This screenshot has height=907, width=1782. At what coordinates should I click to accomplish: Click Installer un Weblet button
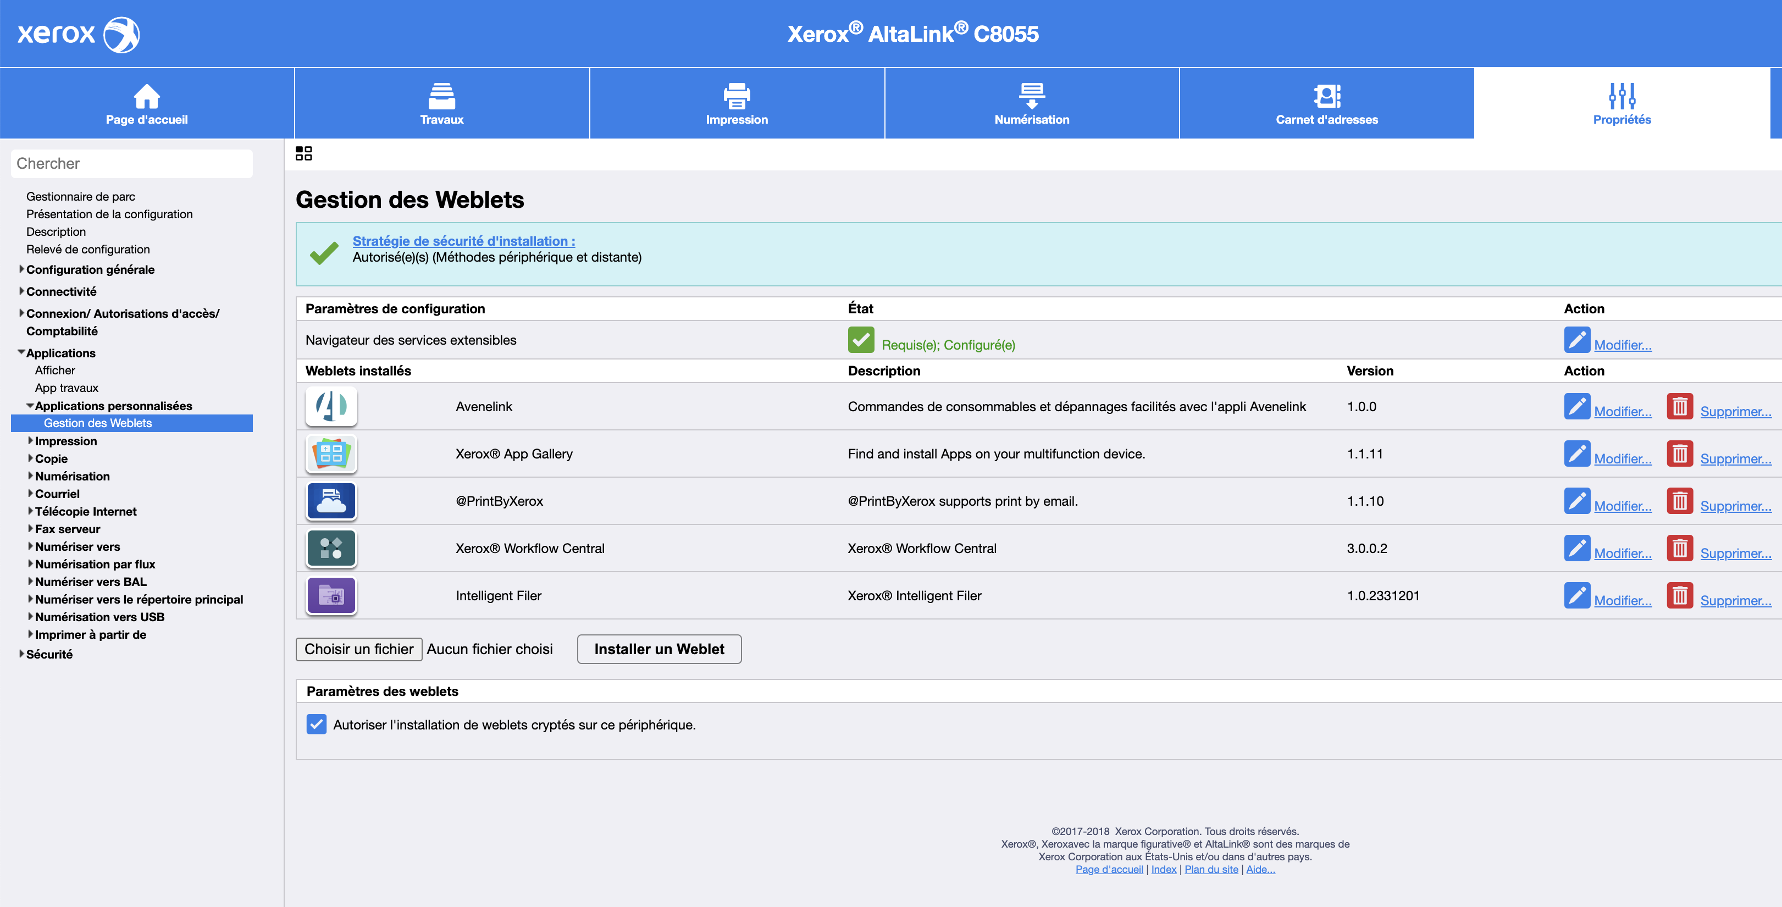659,649
